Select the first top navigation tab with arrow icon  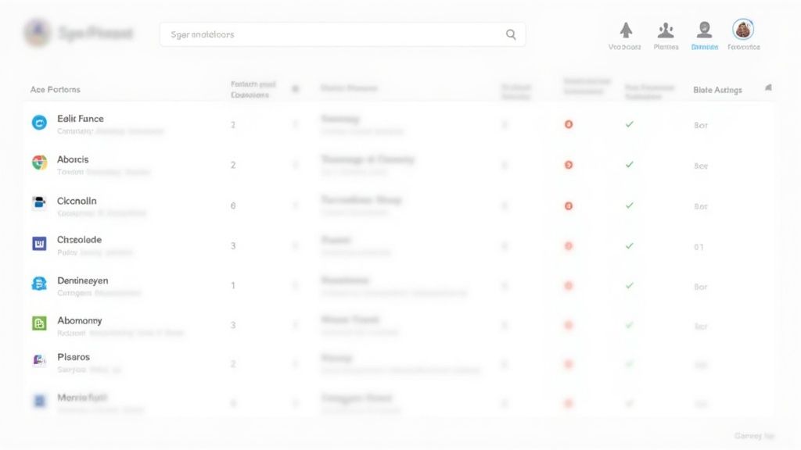(625, 35)
